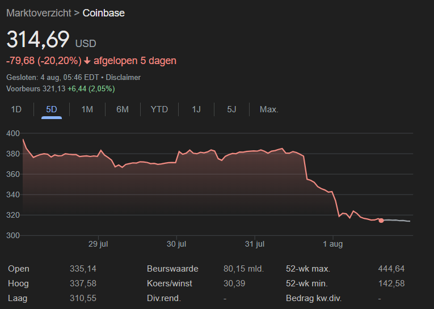Click the 52-wk max. value 444,64
434x309 pixels.
(x=391, y=269)
